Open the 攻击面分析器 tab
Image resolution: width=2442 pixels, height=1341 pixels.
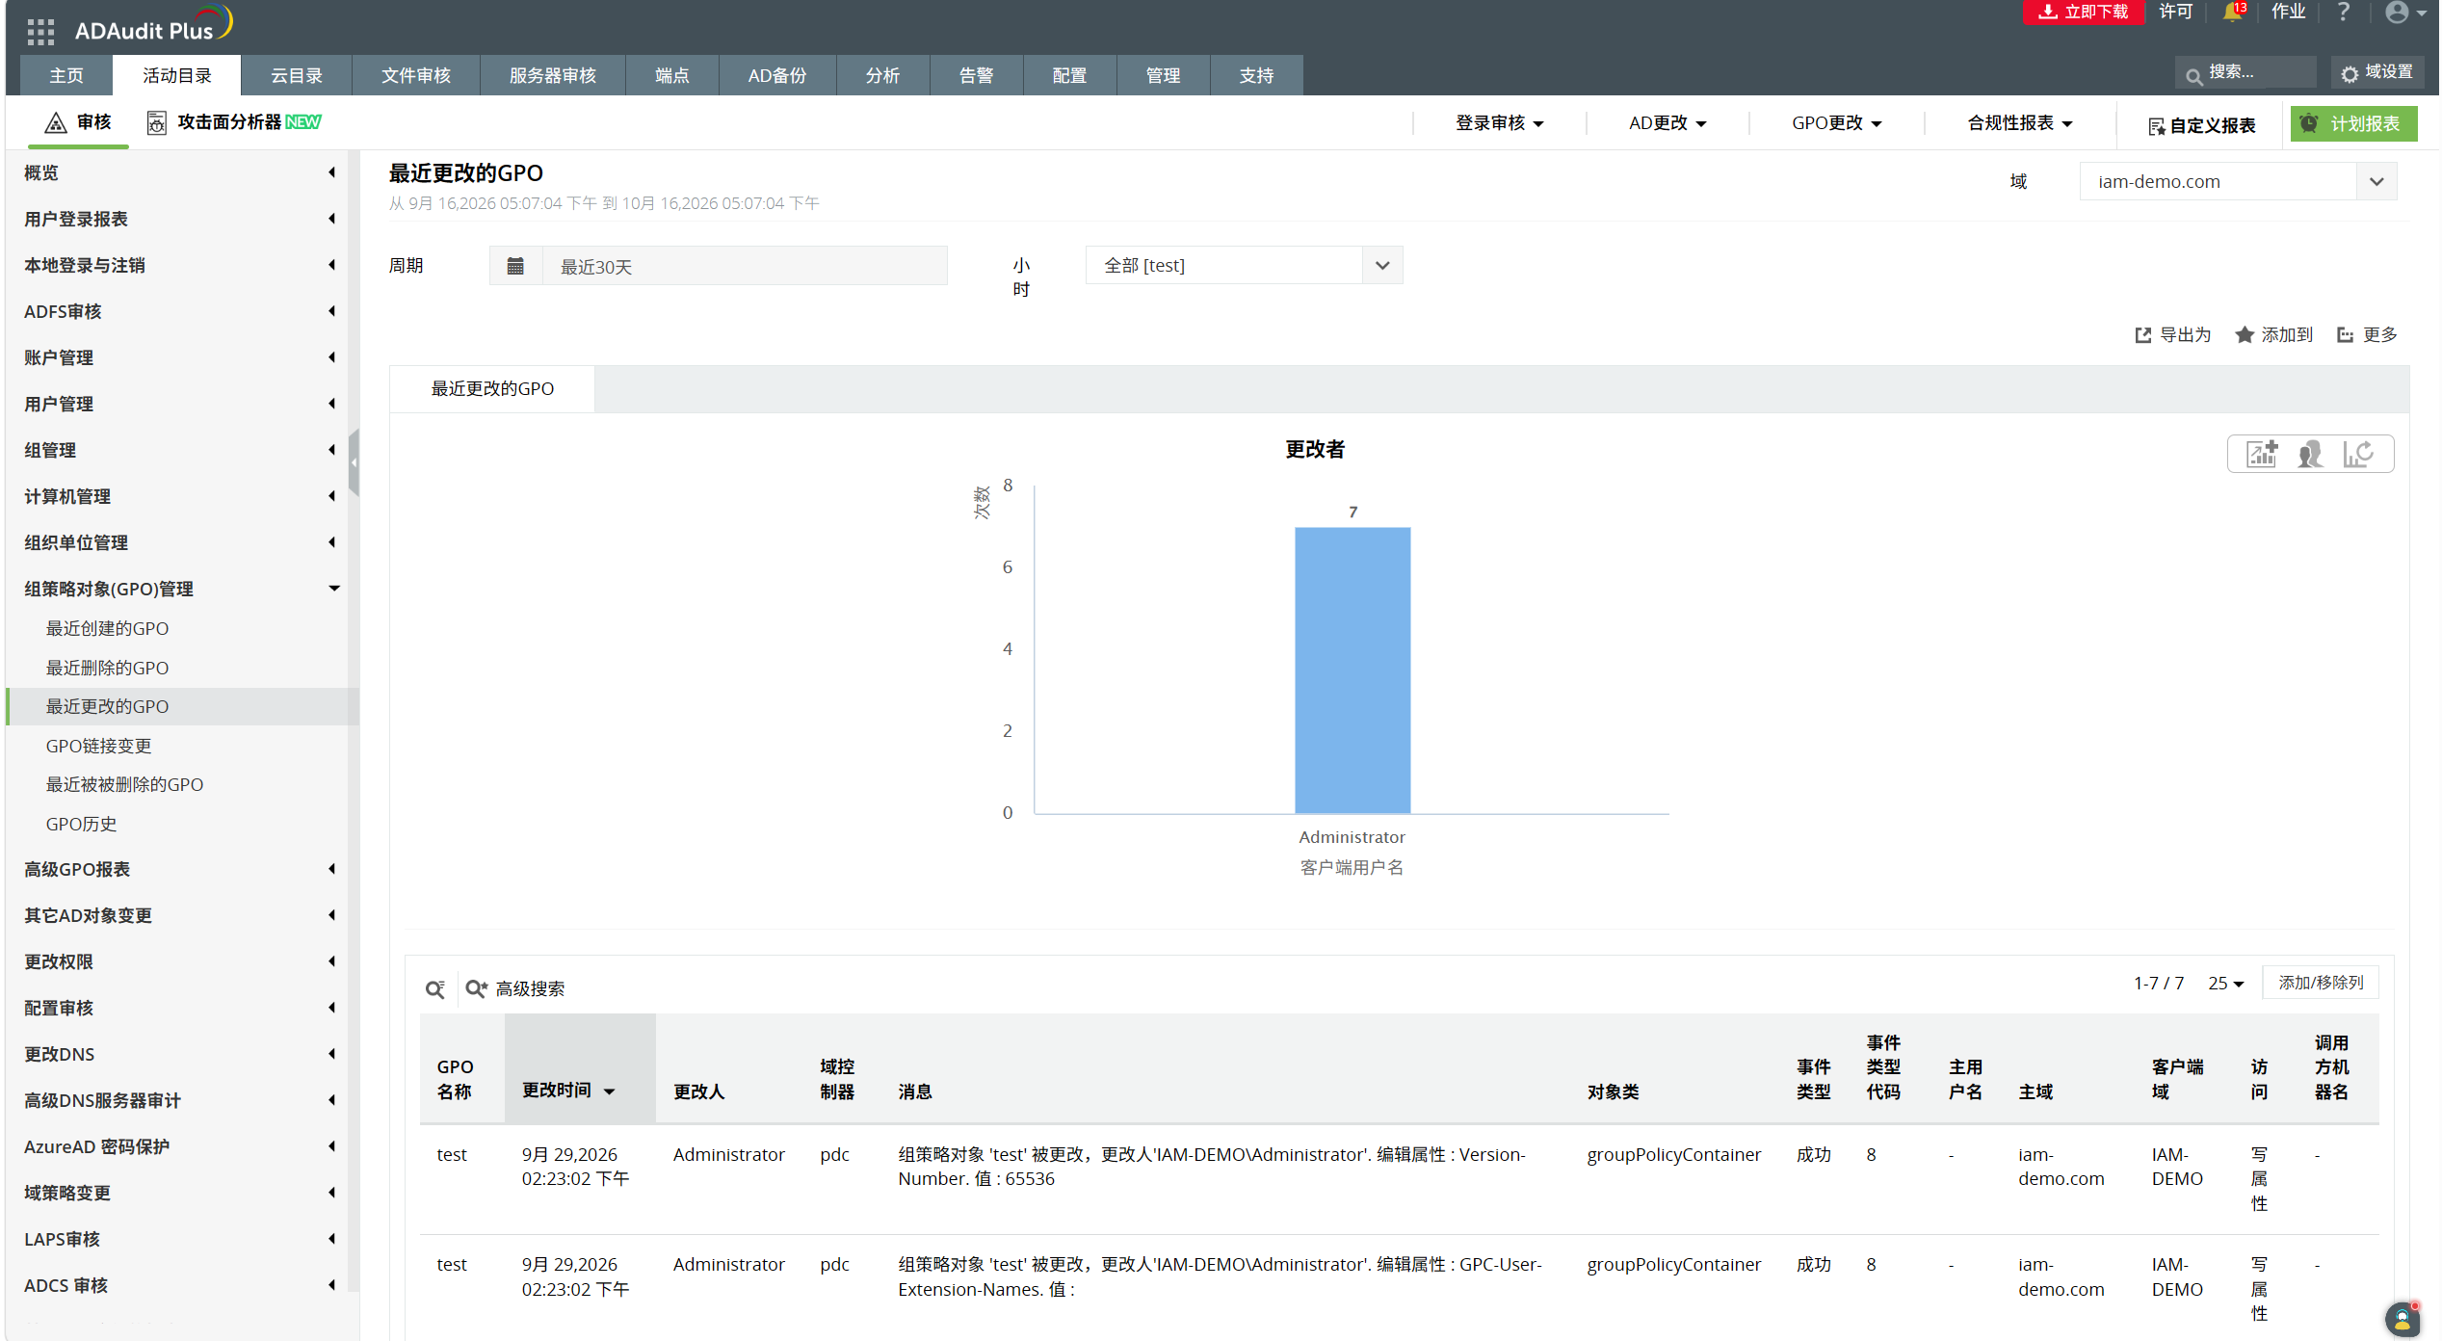234,122
